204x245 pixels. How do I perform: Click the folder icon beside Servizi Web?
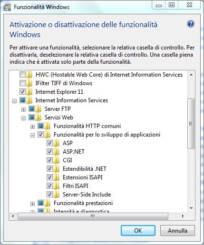pyautogui.click(x=38, y=118)
